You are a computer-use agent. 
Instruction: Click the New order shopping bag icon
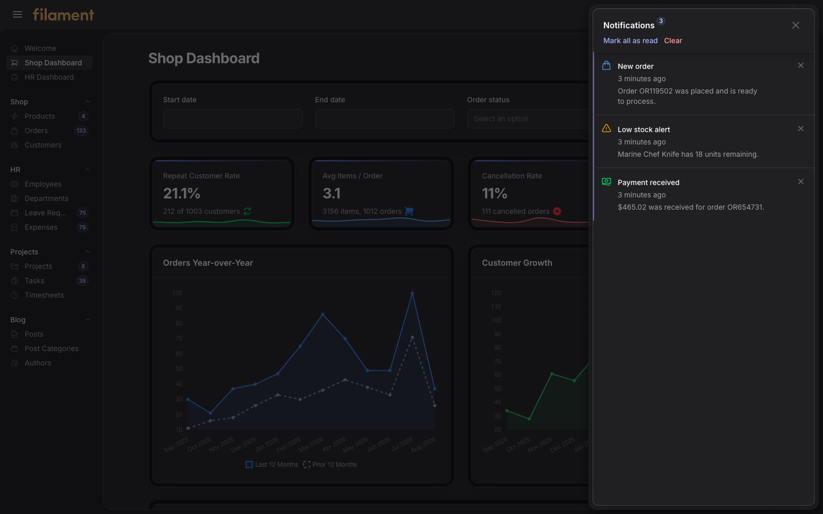pos(606,66)
